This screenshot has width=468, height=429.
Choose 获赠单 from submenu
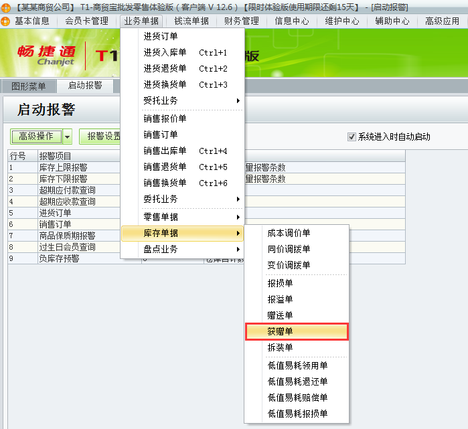[297, 331]
